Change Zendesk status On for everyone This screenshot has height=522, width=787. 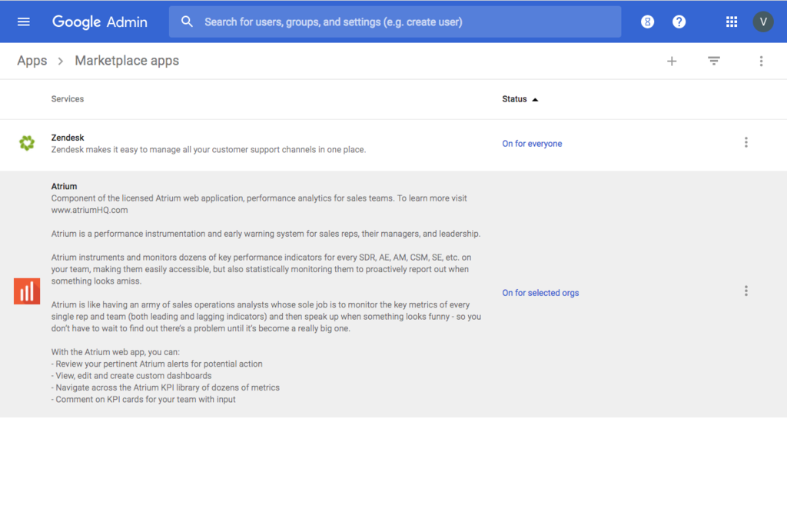(532, 144)
